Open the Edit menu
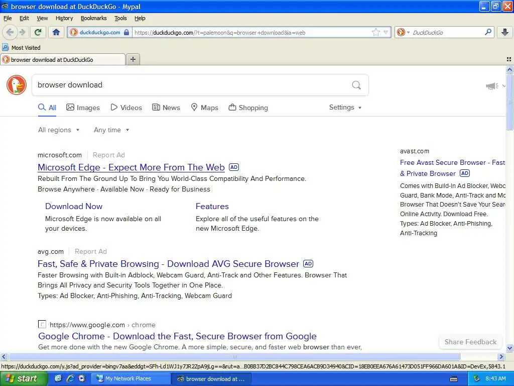 click(24, 18)
